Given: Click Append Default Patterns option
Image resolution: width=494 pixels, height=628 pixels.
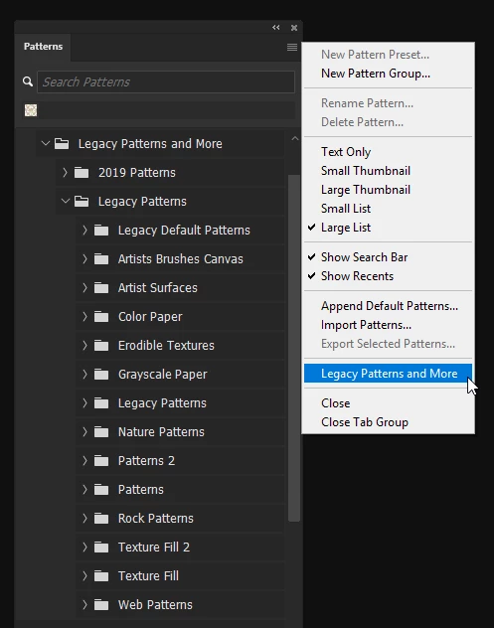Looking at the screenshot, I should click(x=388, y=306).
